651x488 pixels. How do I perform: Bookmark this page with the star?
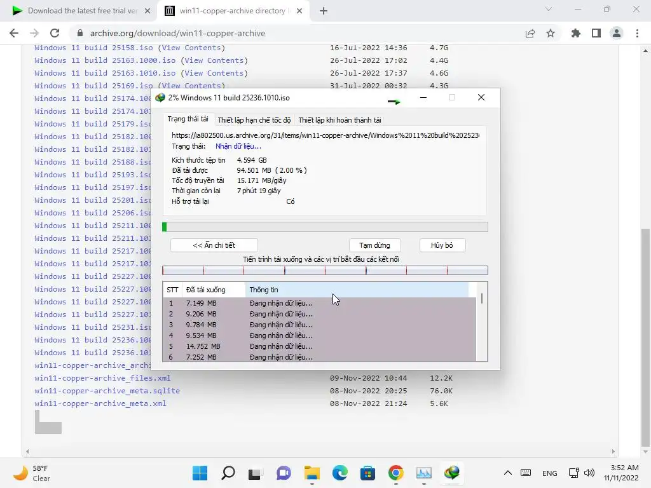[x=551, y=33]
